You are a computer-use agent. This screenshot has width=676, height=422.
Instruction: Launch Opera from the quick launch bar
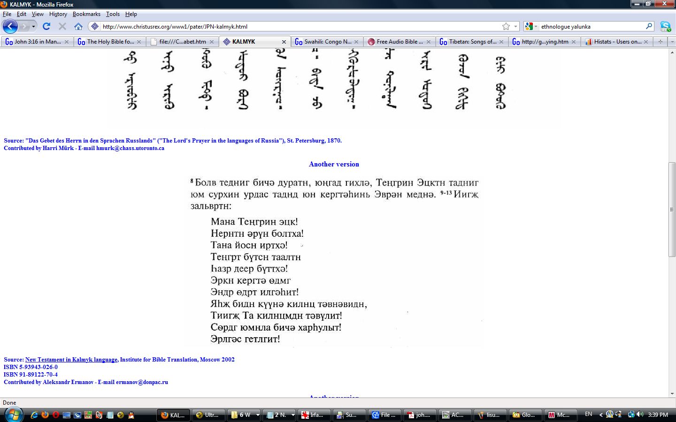tap(56, 415)
